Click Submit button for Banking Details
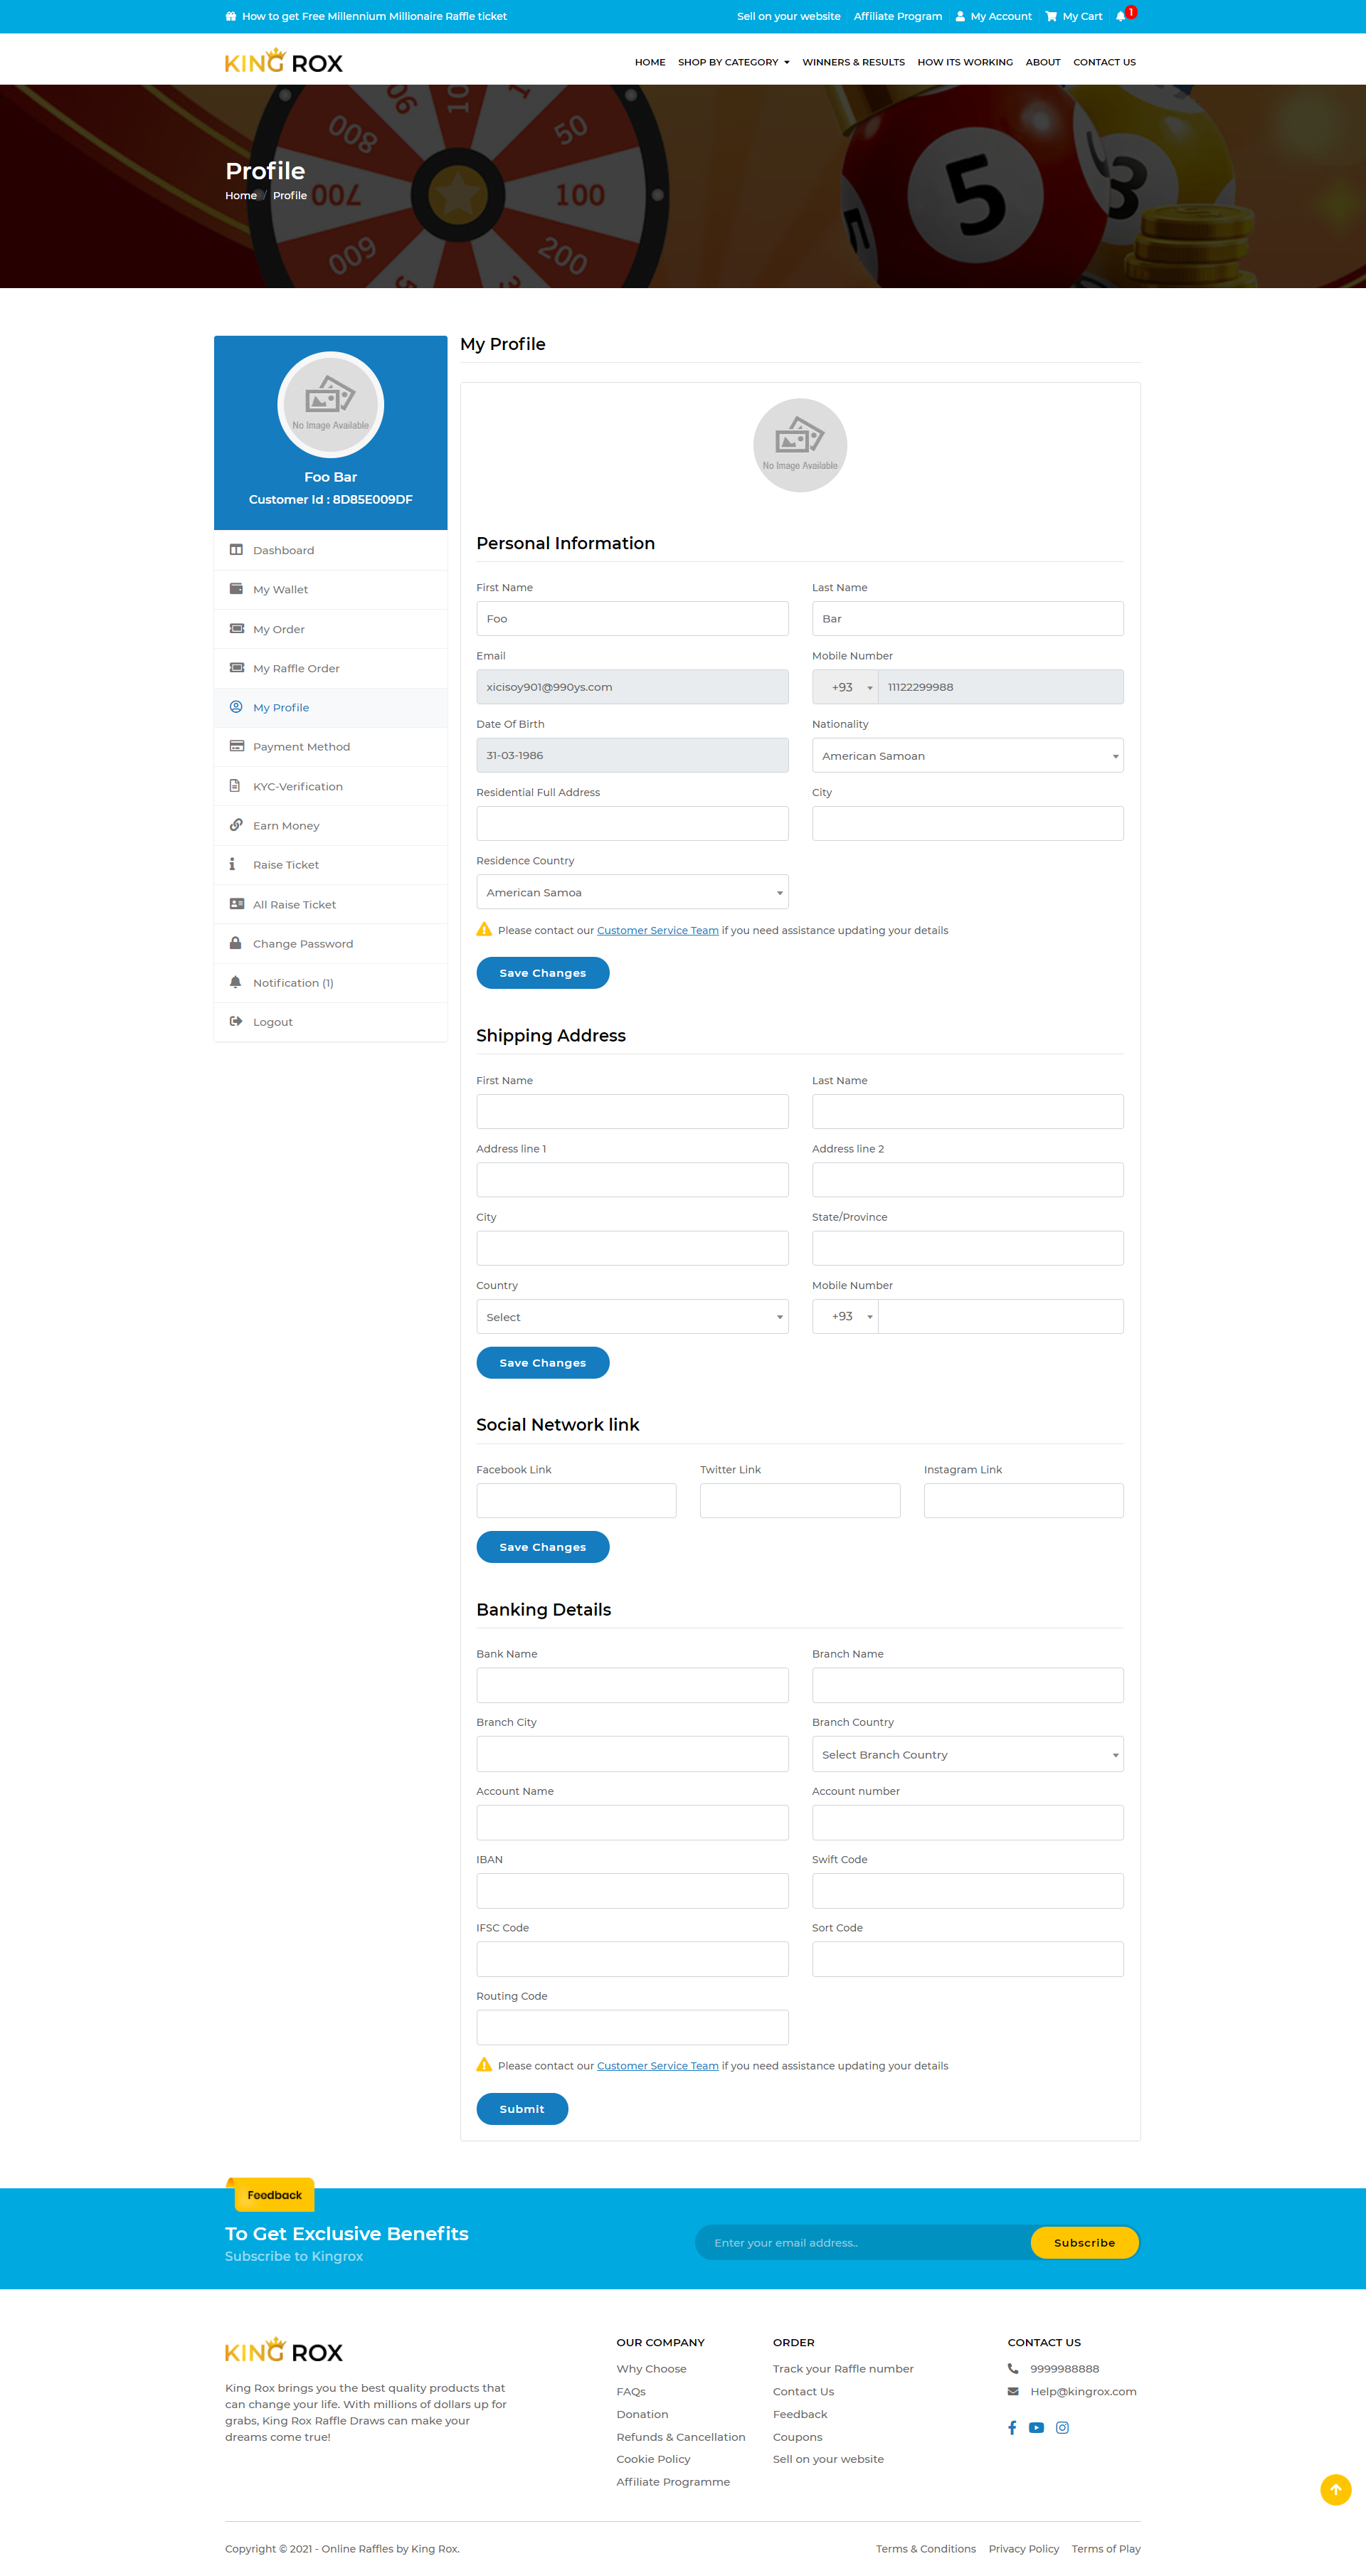The image size is (1366, 2576). [522, 2109]
